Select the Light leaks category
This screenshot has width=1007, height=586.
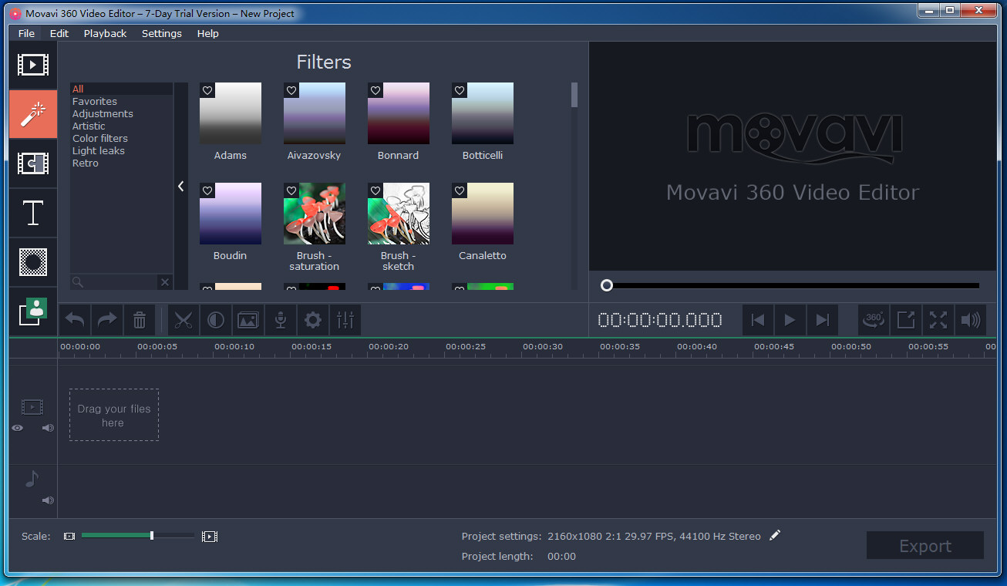(99, 151)
